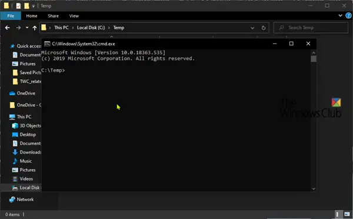Open Documents under This PC
The width and height of the screenshot is (353, 219).
26,143
